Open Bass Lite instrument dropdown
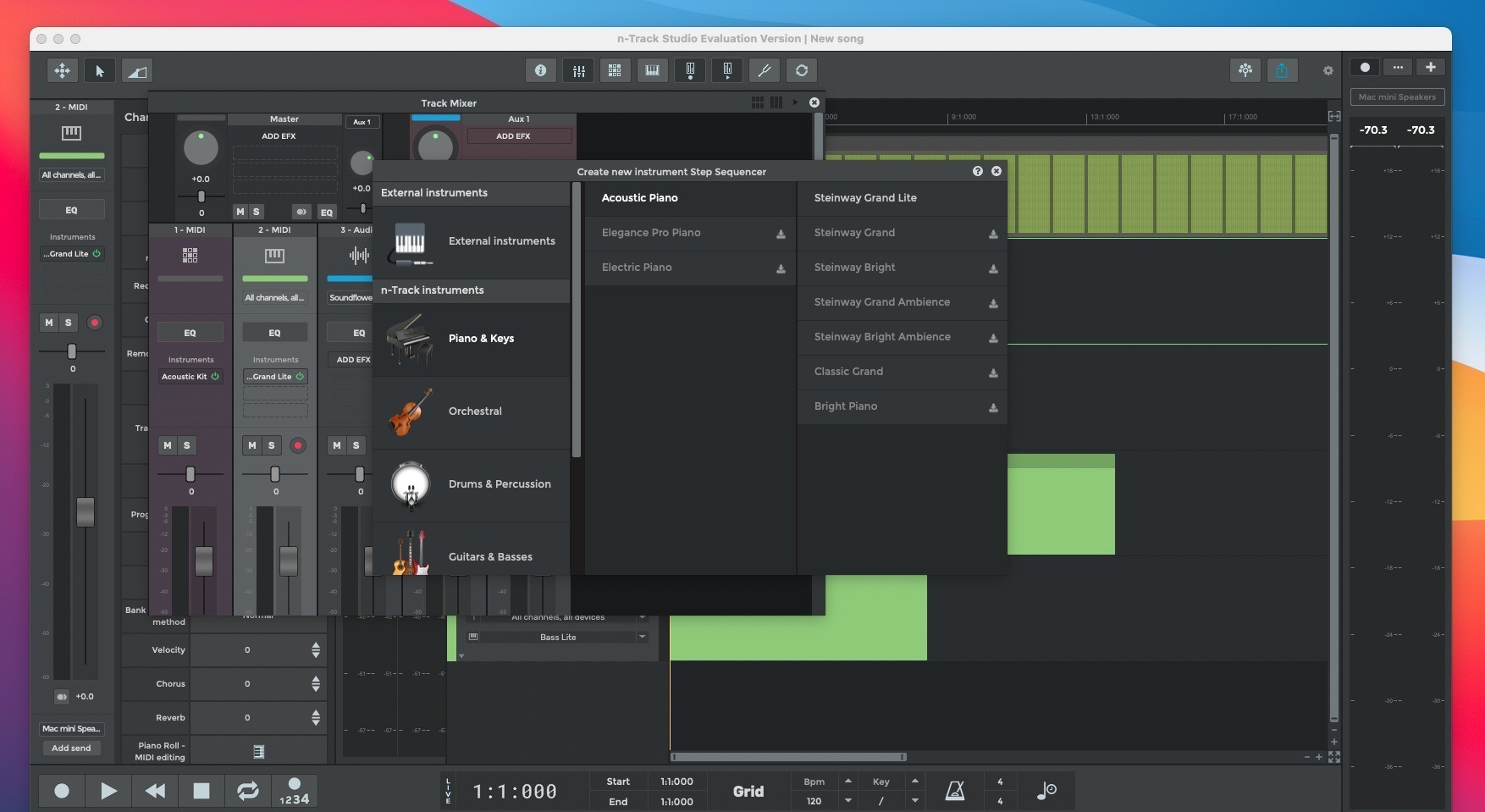The width and height of the screenshot is (1485, 812). pyautogui.click(x=558, y=637)
